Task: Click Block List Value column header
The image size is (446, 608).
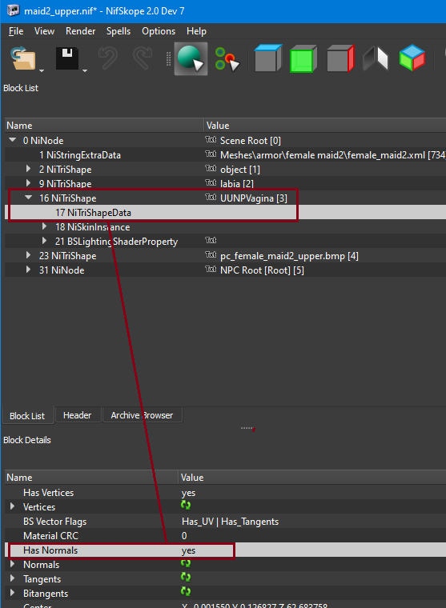Action: point(325,126)
